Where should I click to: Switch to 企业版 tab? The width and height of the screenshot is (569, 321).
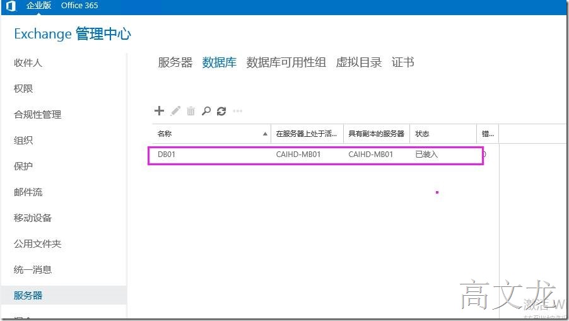38,6
